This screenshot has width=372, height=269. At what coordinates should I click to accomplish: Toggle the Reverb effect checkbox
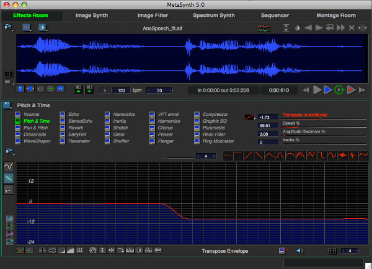click(63, 128)
